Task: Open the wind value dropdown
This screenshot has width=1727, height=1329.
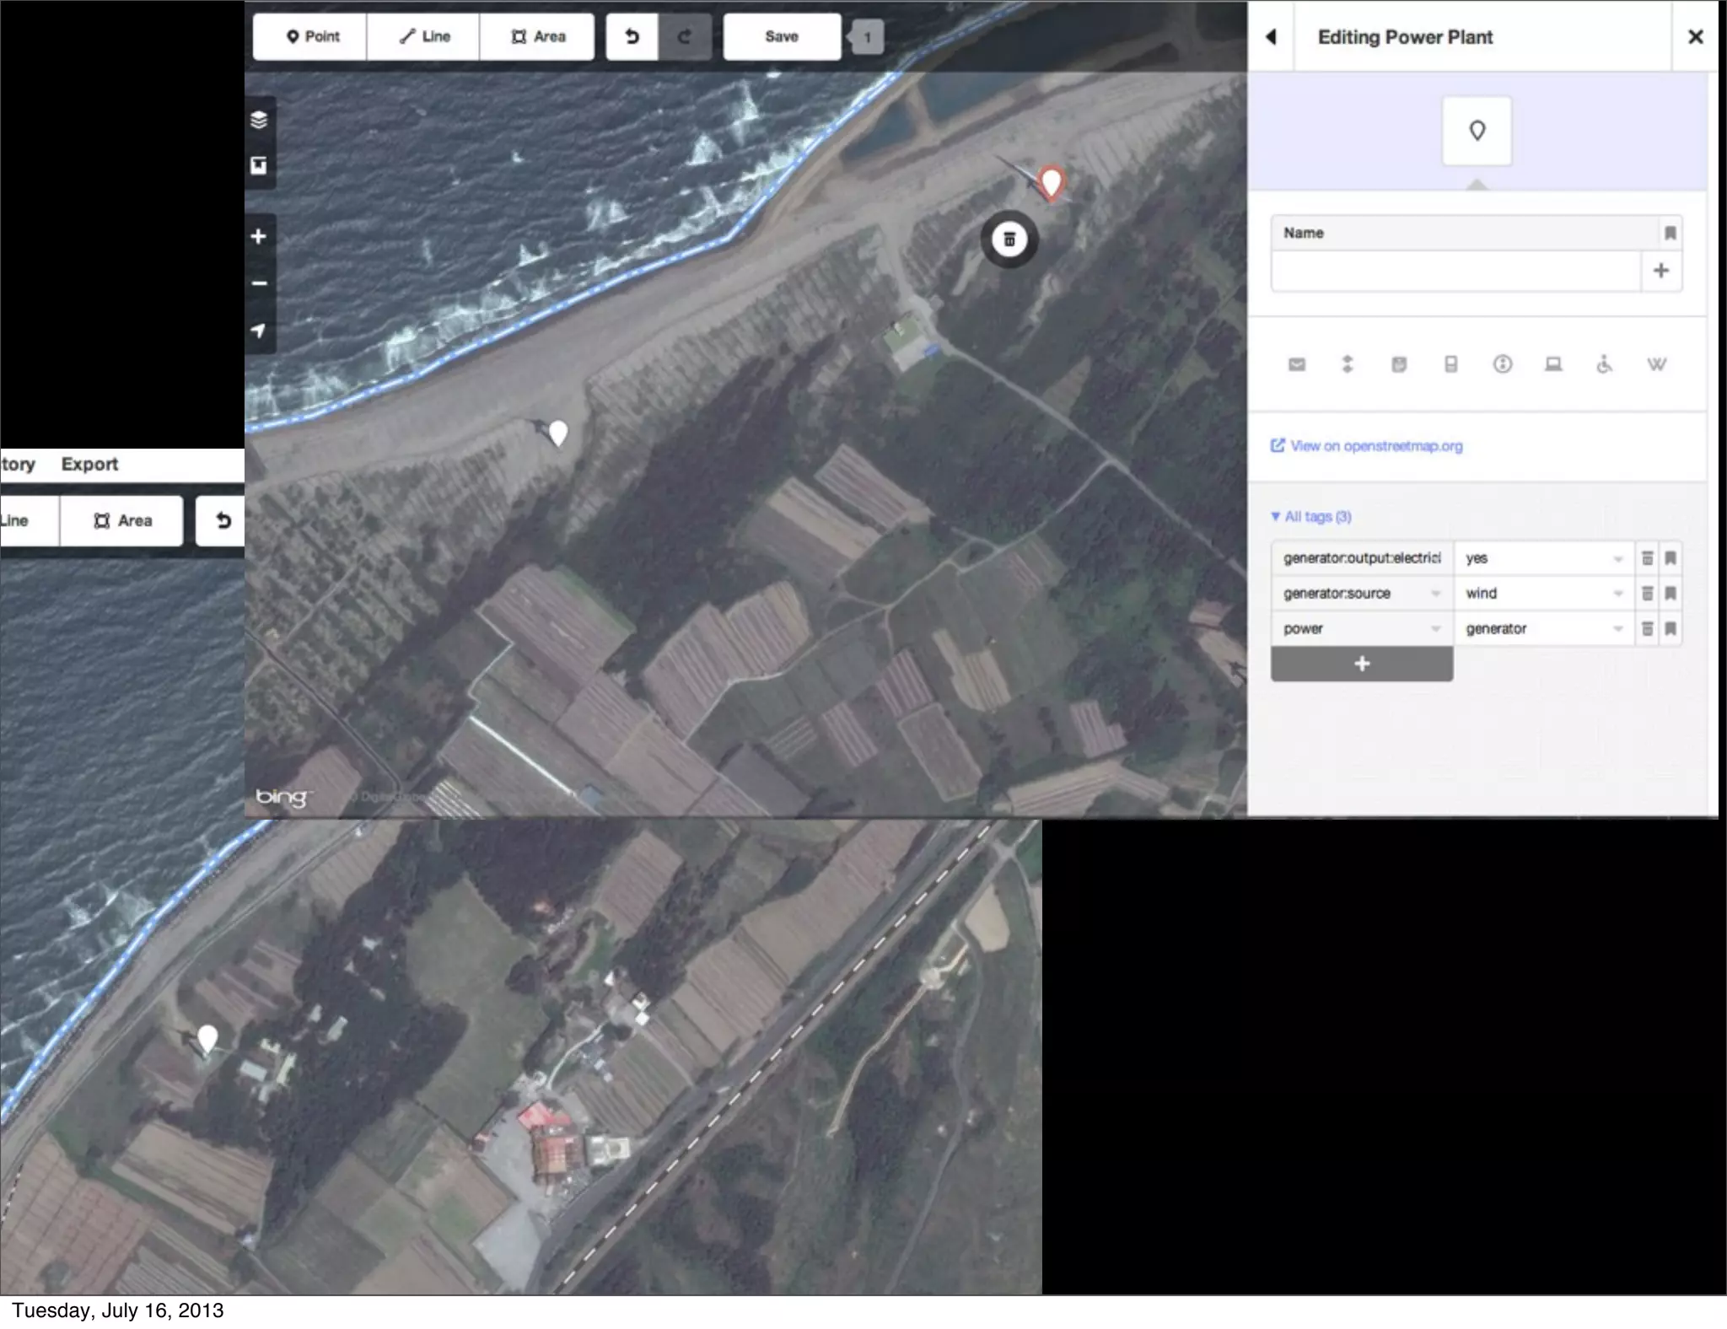Action: tap(1617, 594)
